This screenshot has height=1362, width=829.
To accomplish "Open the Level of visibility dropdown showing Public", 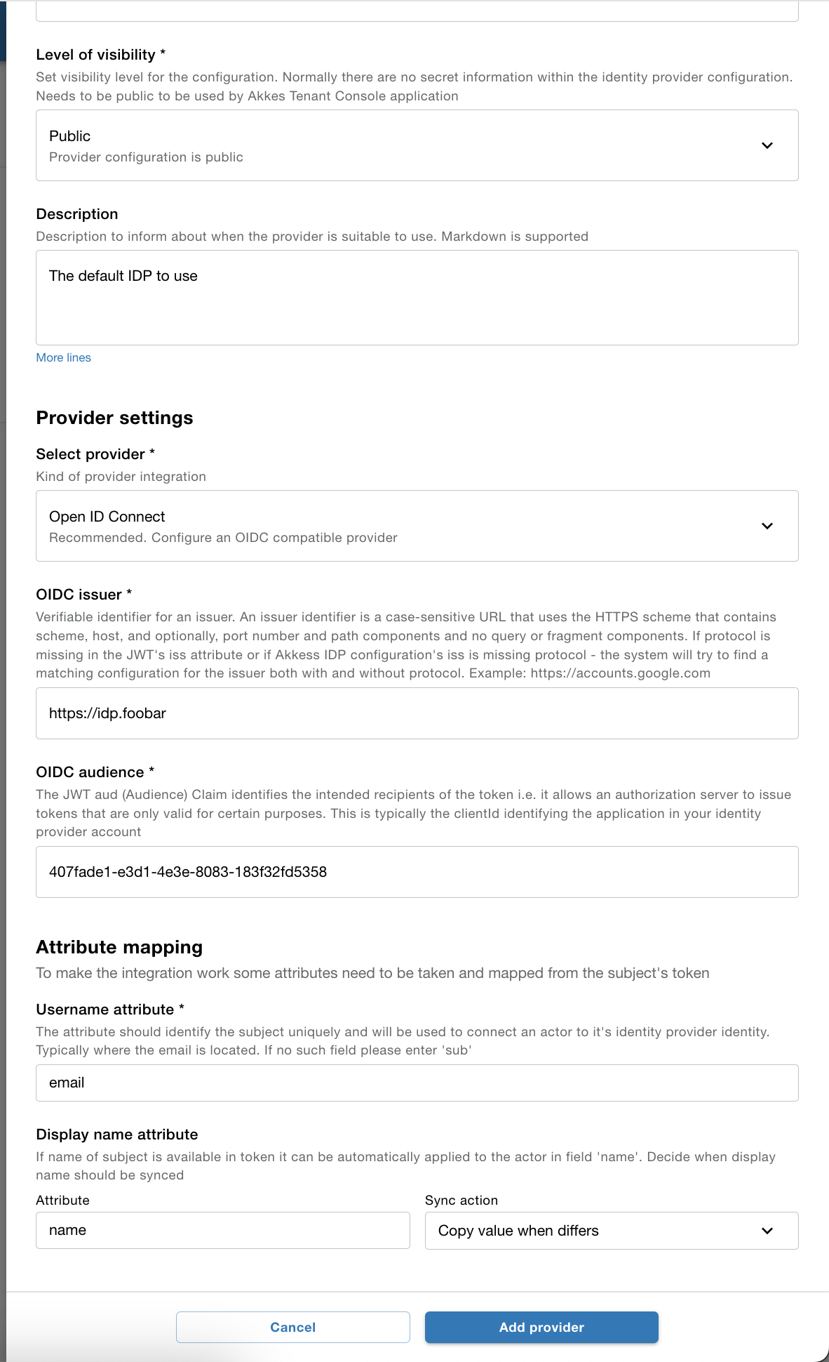I will click(417, 145).
